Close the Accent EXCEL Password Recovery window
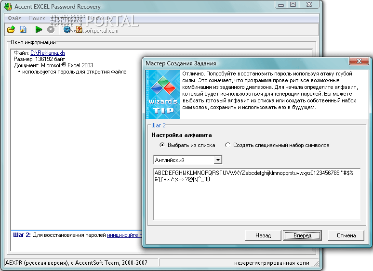373x271 pixels. click(309, 5)
